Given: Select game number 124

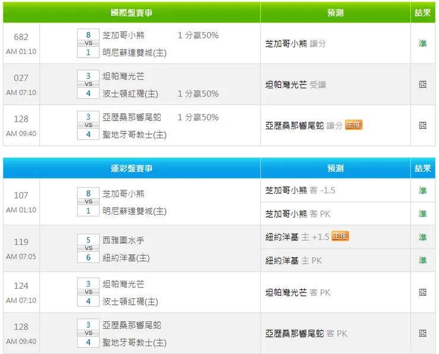Looking at the screenshot, I should click(x=21, y=286).
